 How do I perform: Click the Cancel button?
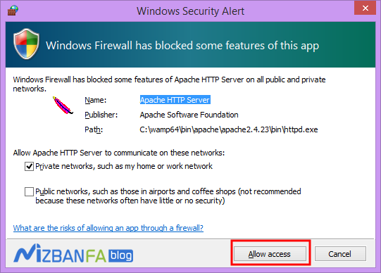click(340, 254)
